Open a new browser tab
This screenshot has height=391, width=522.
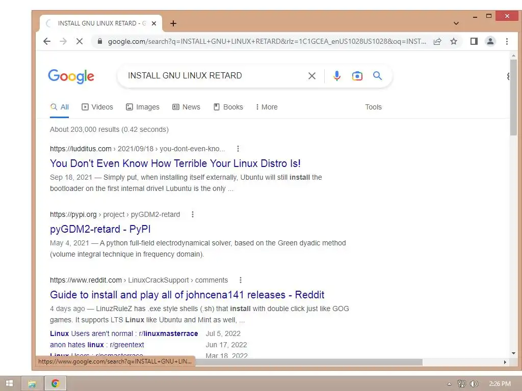pyautogui.click(x=173, y=23)
